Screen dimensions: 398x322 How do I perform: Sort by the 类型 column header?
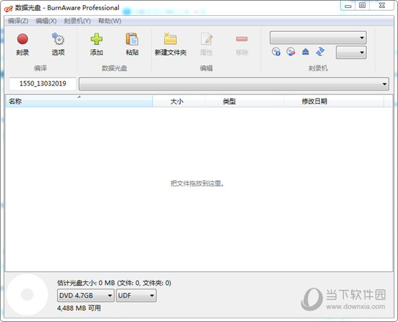pos(245,102)
